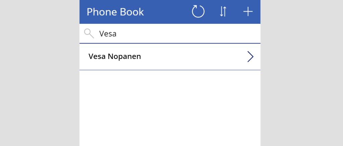
Task: Open the Vesa Nopanen list row
Action: (168, 57)
